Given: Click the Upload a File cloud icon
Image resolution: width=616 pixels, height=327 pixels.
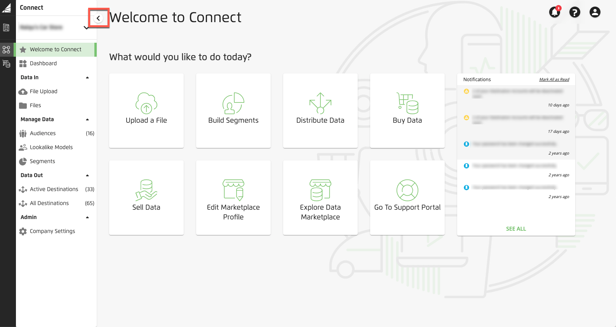Looking at the screenshot, I should (x=146, y=103).
